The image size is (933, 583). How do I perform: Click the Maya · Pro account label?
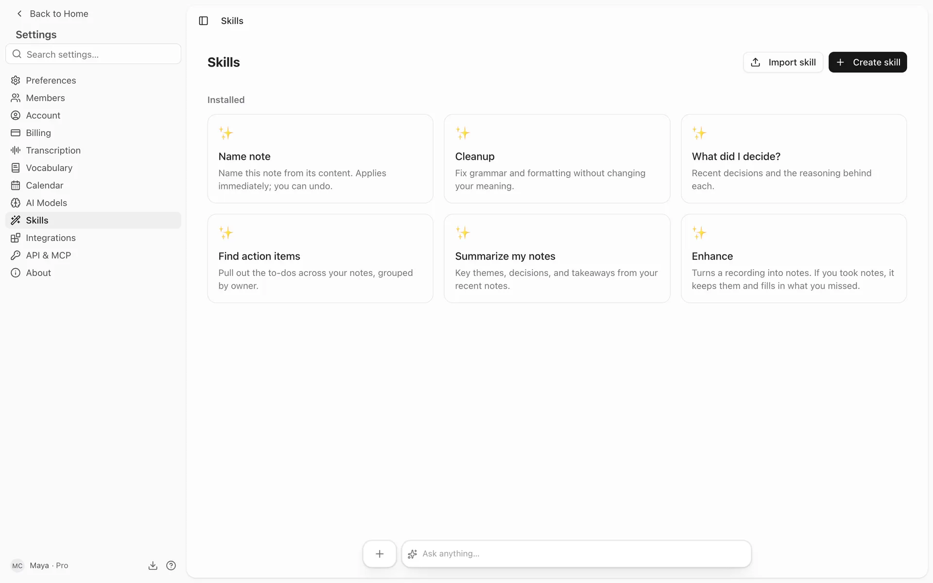pyautogui.click(x=49, y=566)
